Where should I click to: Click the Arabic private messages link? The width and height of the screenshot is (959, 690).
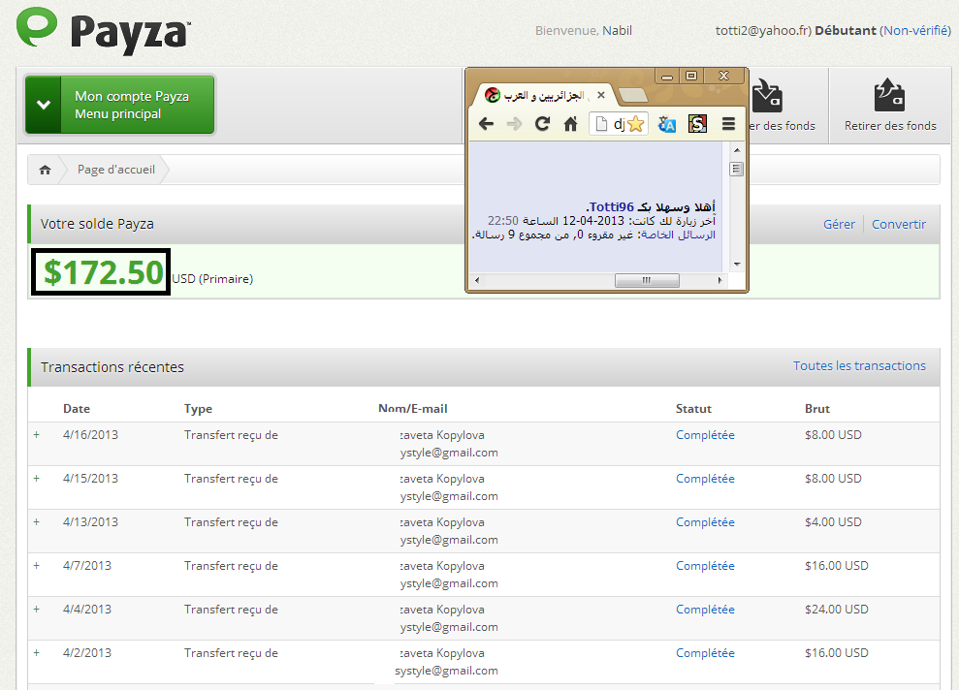(x=678, y=235)
